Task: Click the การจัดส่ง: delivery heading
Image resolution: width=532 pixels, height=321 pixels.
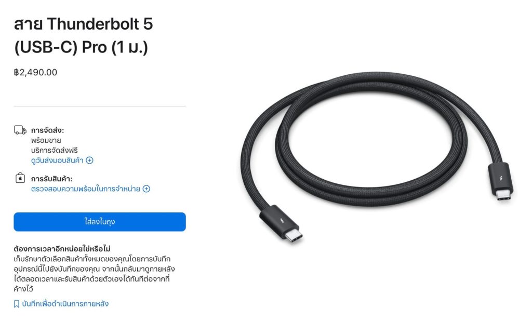Action: click(47, 130)
